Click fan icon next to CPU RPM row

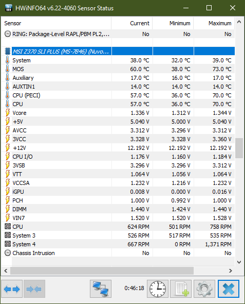[8, 226]
